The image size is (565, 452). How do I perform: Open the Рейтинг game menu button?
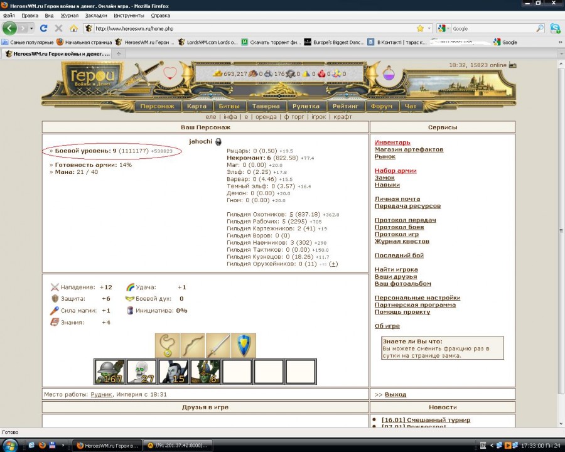coord(345,106)
